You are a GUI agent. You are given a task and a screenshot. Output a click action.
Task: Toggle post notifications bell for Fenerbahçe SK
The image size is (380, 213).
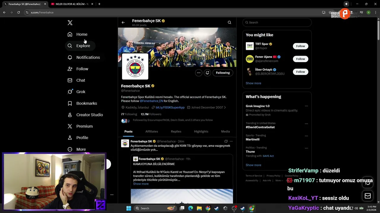coord(208,73)
